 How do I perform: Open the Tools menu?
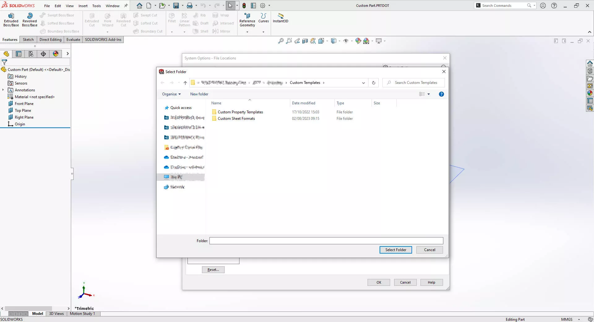pyautogui.click(x=97, y=6)
